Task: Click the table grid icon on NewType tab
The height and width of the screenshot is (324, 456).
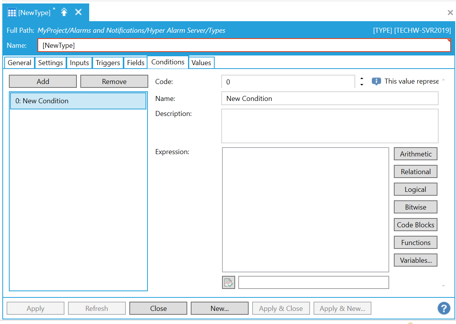Action: point(12,13)
